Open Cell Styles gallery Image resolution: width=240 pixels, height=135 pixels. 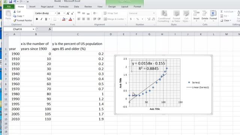point(186,16)
